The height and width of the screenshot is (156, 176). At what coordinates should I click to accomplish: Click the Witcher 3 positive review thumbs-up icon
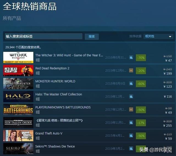pyautogui.click(x=131, y=57)
